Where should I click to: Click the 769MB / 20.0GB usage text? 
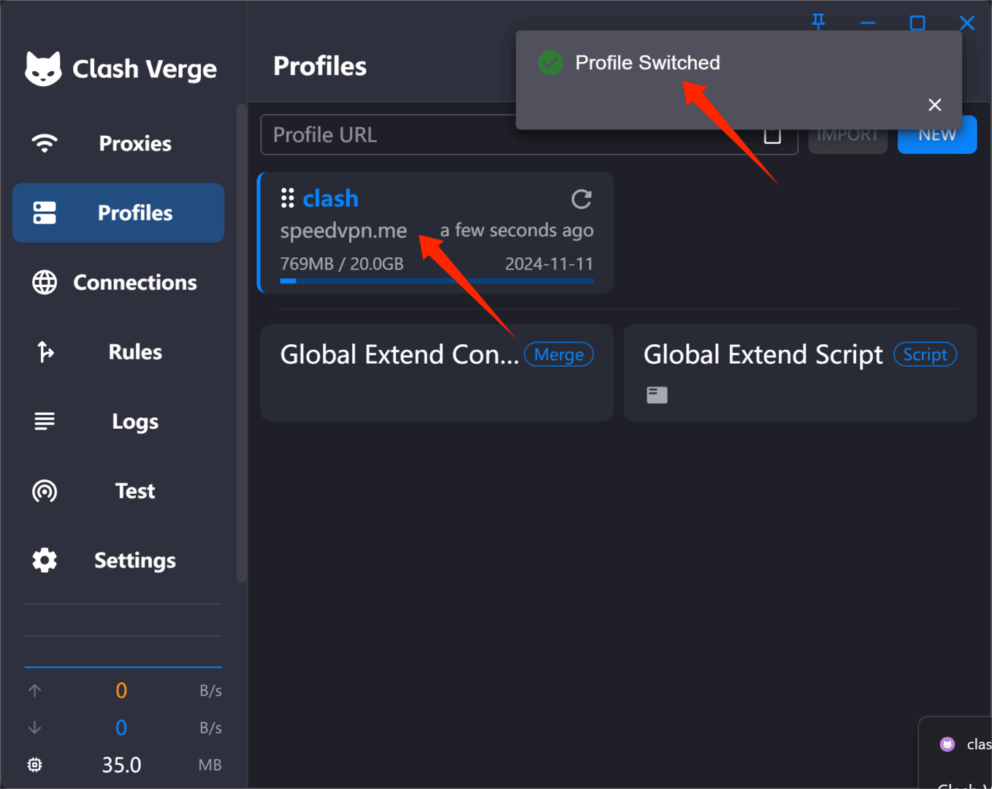(x=342, y=264)
